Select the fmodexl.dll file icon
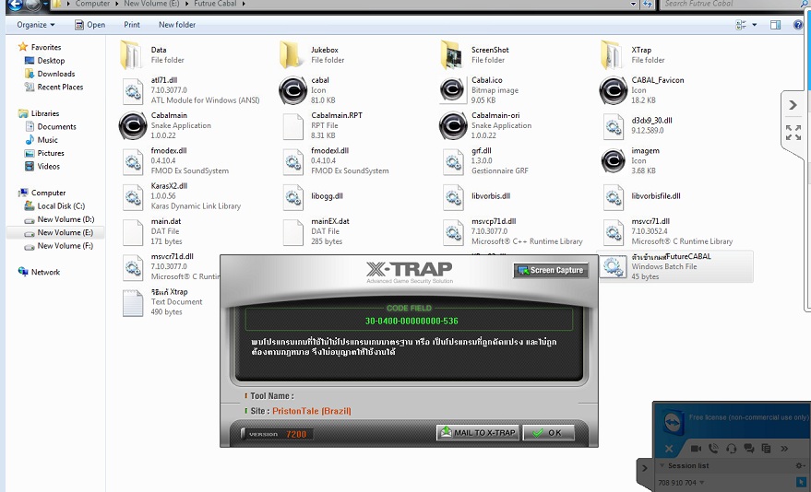This screenshot has width=811, height=492. pyautogui.click(x=293, y=161)
